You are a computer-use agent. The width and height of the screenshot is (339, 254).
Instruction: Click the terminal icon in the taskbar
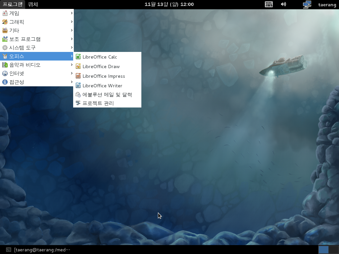[x=8, y=250]
